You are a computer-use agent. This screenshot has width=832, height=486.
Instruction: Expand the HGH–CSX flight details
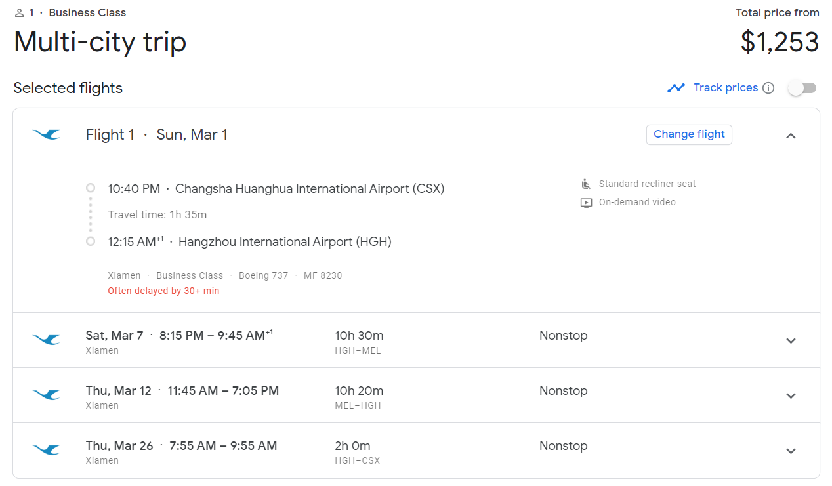point(791,451)
